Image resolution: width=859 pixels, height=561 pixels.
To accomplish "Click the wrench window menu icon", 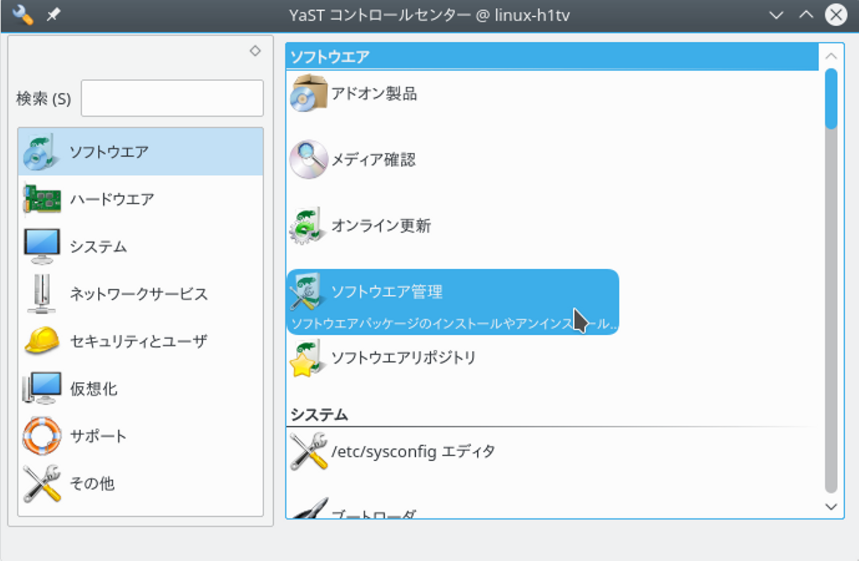I will (x=23, y=14).
